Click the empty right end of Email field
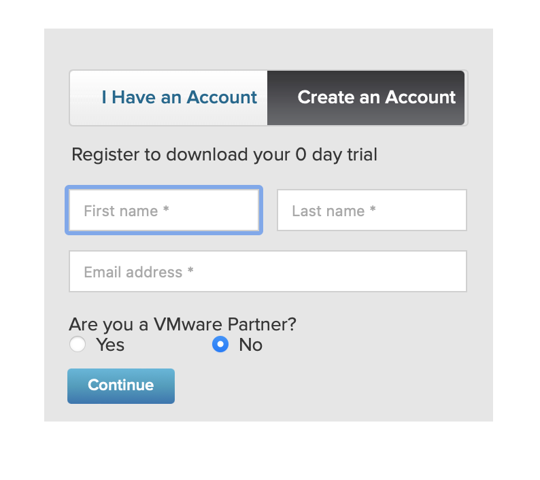The image size is (540, 480). (435, 272)
